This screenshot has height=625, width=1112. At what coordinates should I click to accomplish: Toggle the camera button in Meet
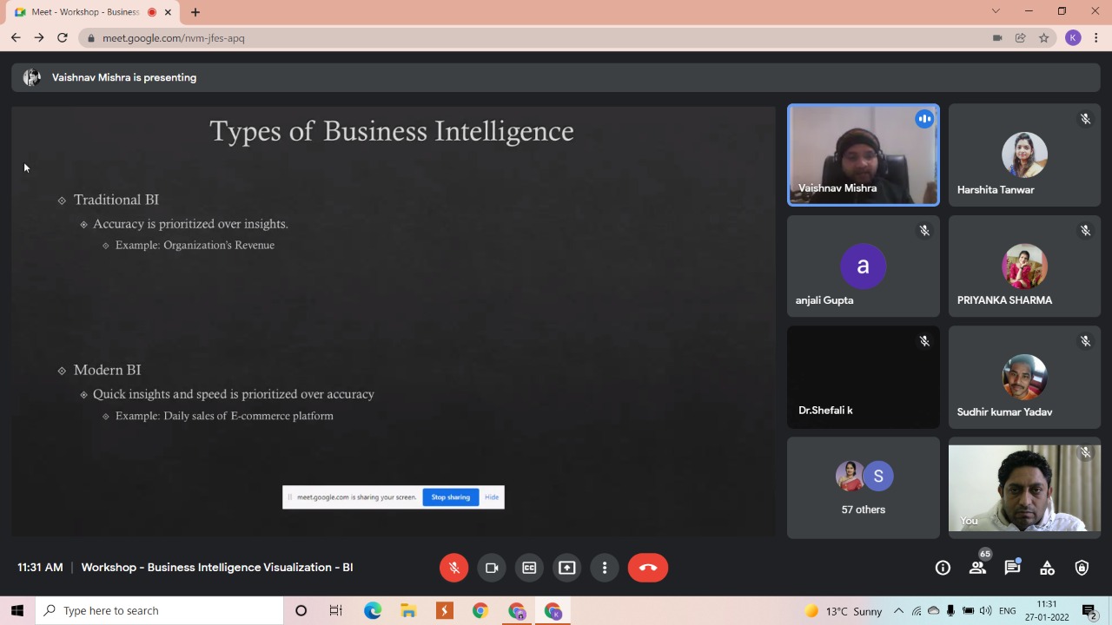point(492,568)
